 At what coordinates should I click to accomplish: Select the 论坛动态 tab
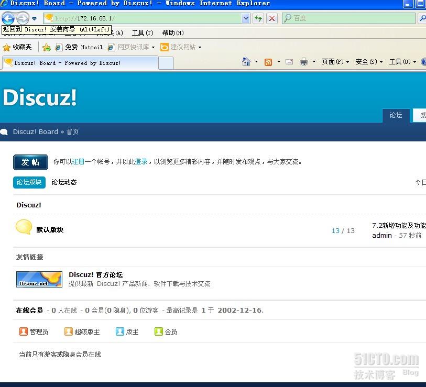[x=64, y=182]
